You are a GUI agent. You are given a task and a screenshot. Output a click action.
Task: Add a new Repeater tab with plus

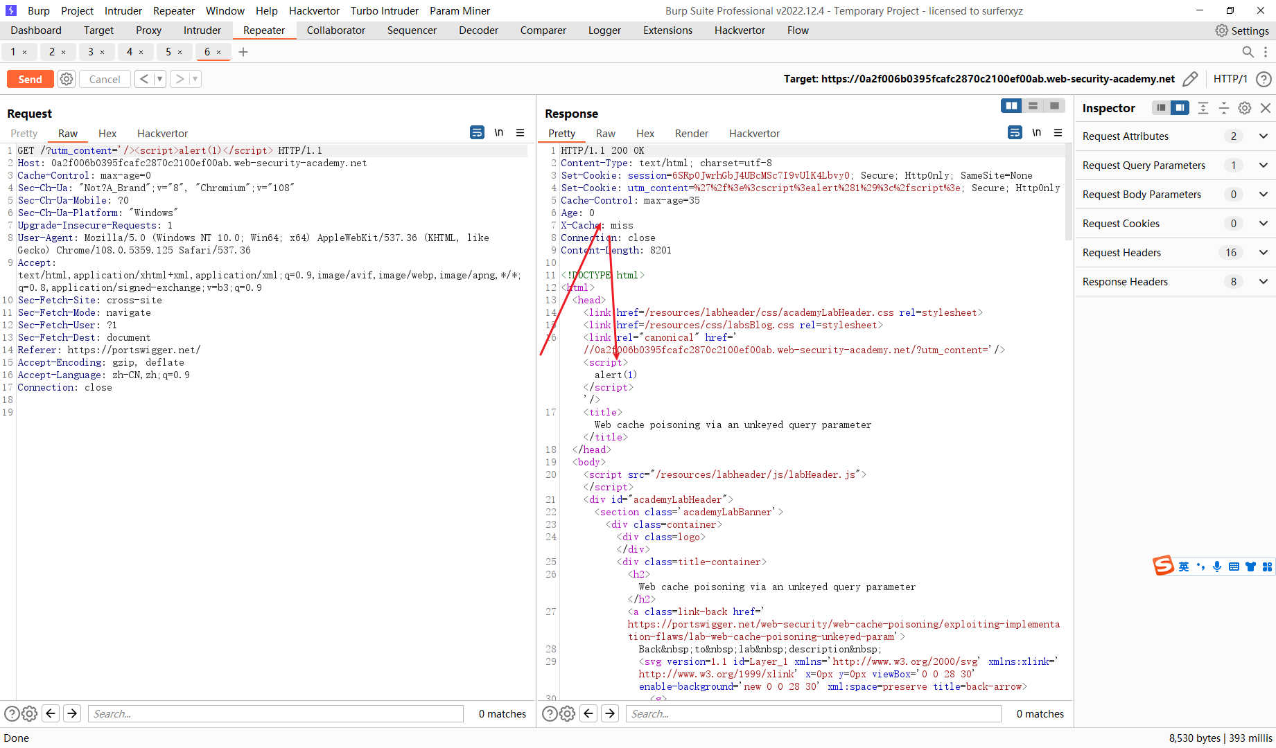pos(243,52)
